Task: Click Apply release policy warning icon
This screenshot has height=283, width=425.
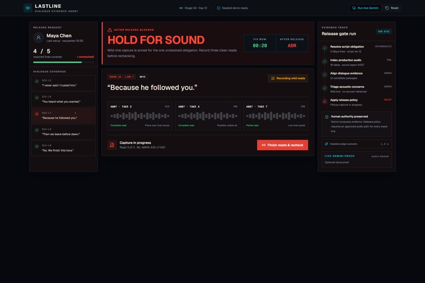Action: pyautogui.click(x=324, y=102)
